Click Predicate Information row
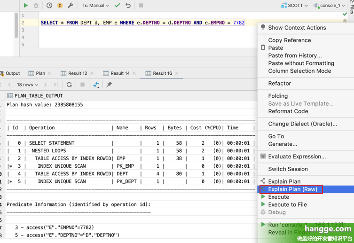 [131, 204]
